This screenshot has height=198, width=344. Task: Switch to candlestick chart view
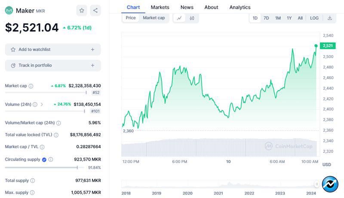192,18
